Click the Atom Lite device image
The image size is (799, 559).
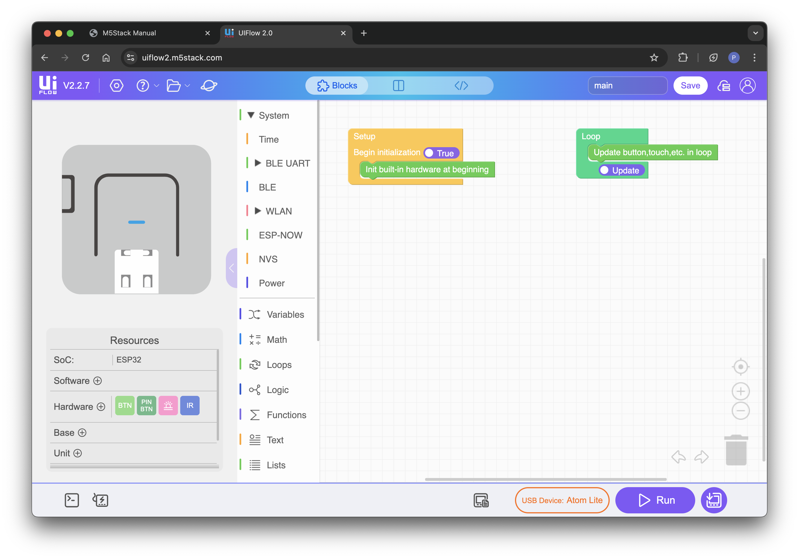tap(136, 220)
